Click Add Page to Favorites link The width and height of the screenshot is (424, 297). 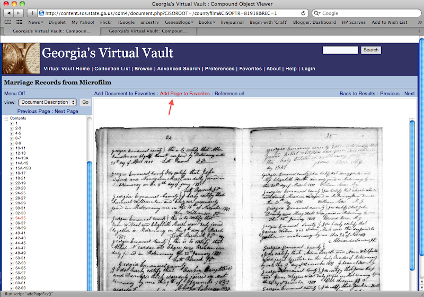184,93
